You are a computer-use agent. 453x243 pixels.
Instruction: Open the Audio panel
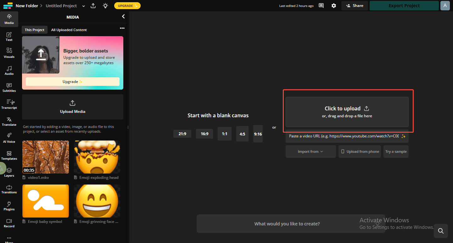9,70
